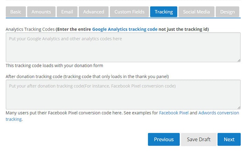Select the Advanced tab
This screenshot has width=245, height=154.
[93, 12]
